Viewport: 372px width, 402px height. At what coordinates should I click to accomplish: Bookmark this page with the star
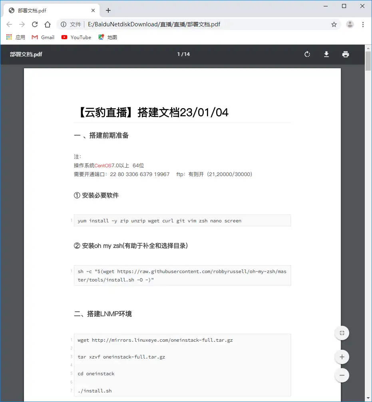coord(334,24)
